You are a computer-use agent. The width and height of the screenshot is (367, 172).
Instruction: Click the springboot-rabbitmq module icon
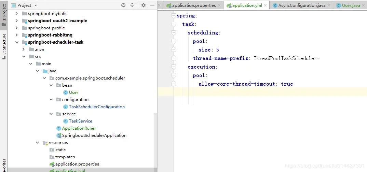click(24, 35)
